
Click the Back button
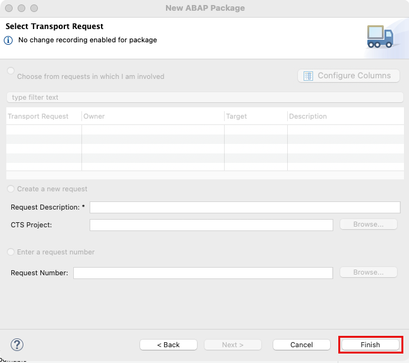[169, 345]
